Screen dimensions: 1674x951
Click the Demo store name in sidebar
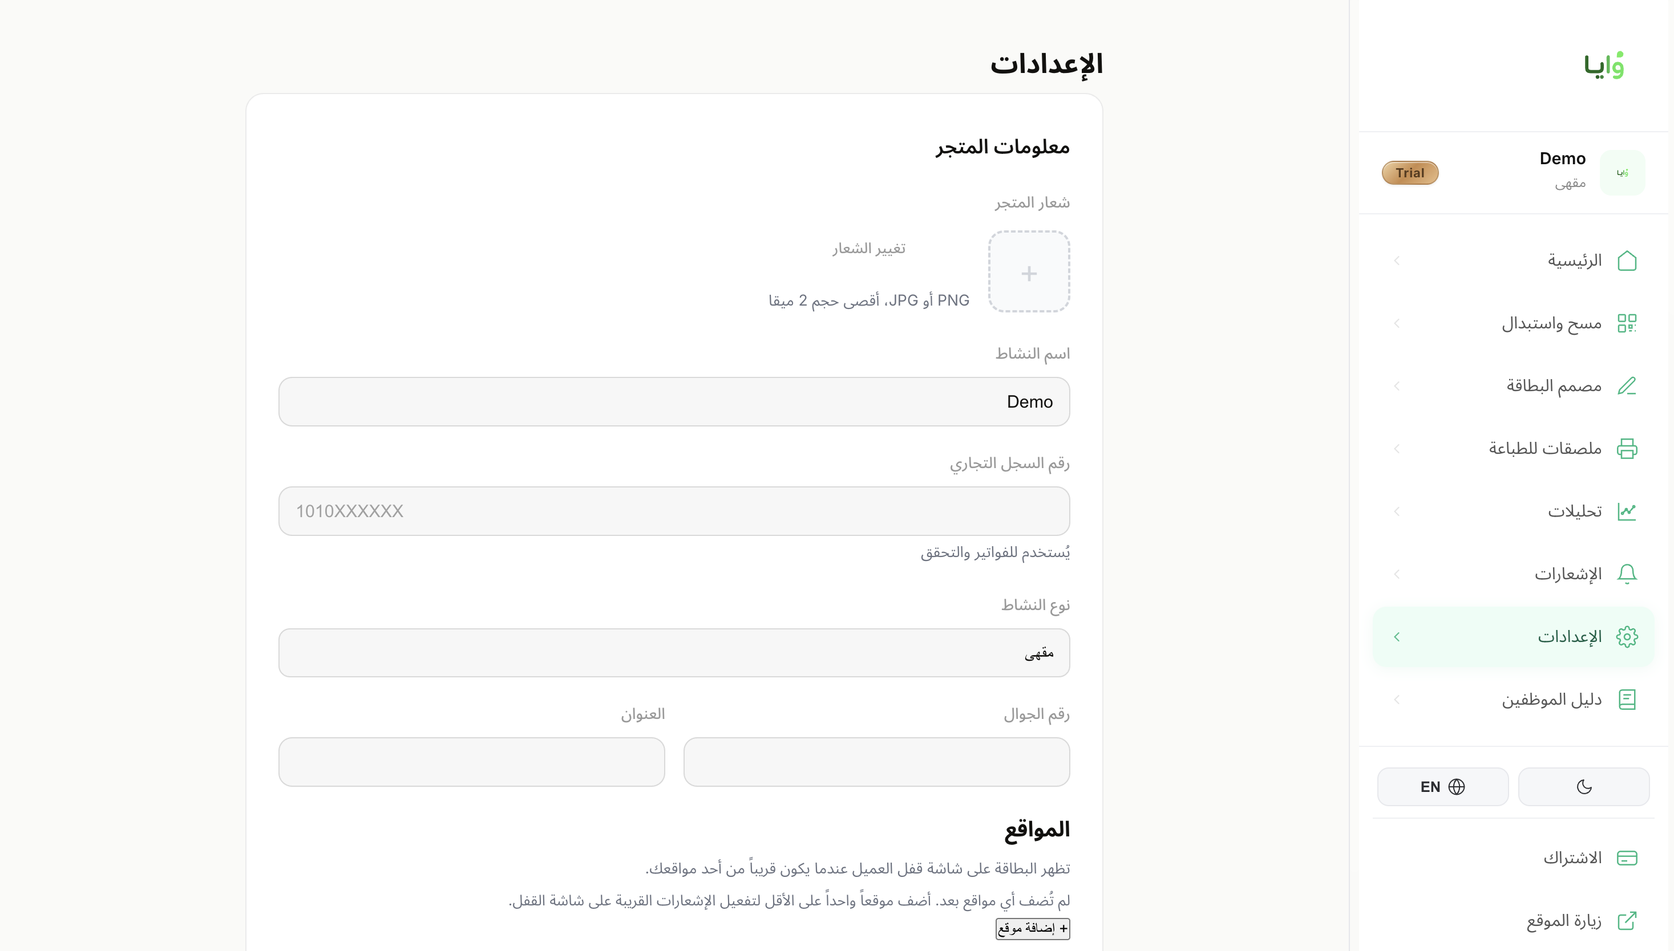pyautogui.click(x=1562, y=158)
